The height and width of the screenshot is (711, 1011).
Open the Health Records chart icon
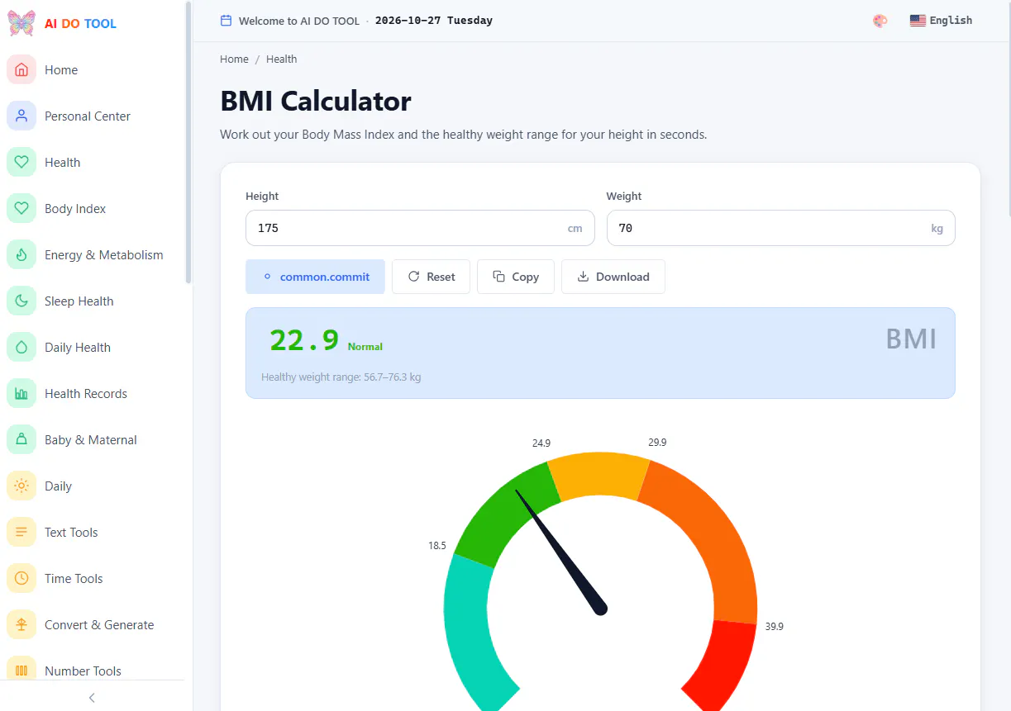point(21,394)
